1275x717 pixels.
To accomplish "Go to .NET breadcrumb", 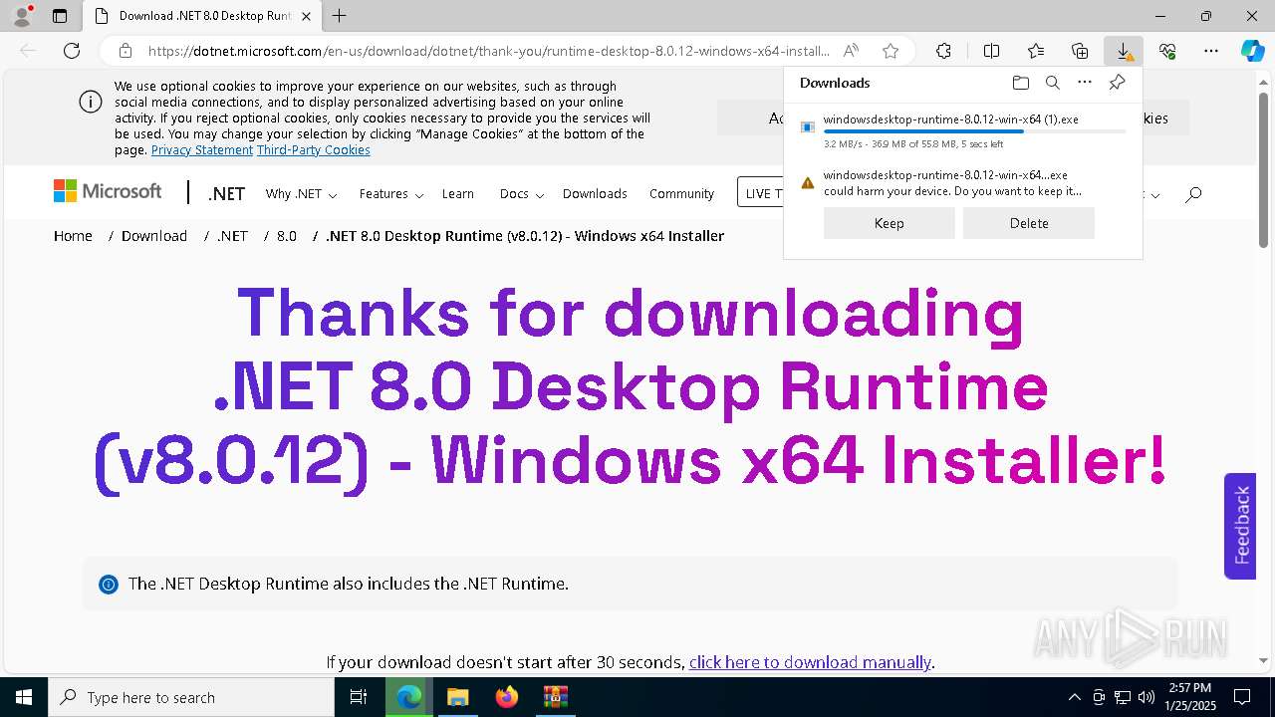I will pos(232,236).
